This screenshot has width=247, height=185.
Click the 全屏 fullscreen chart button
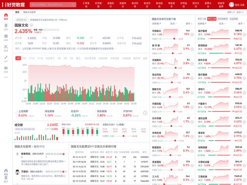pyautogui.click(x=145, y=58)
